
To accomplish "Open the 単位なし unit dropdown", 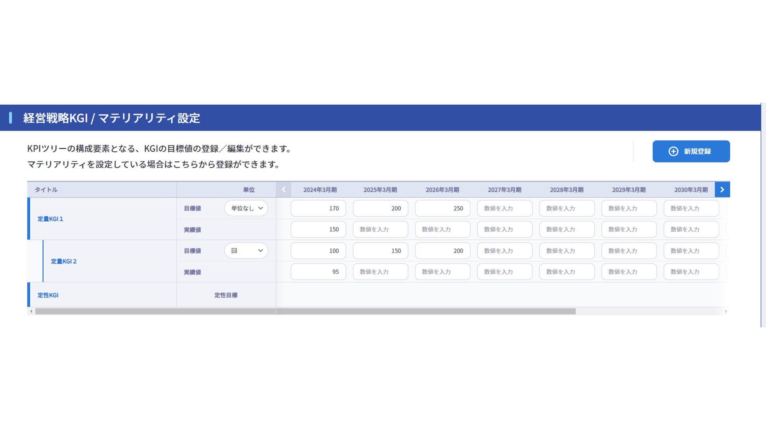I will [x=246, y=208].
